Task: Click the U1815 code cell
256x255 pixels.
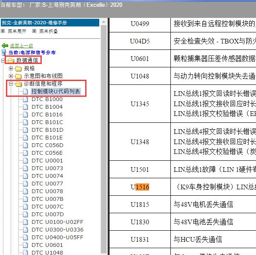Action: [x=140, y=205]
